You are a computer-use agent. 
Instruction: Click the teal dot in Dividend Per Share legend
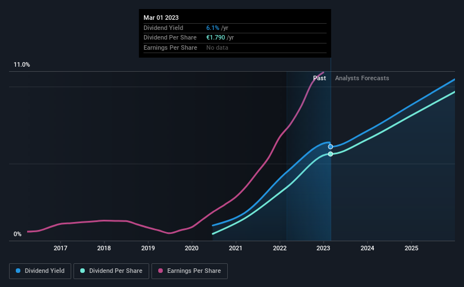tap(83, 271)
